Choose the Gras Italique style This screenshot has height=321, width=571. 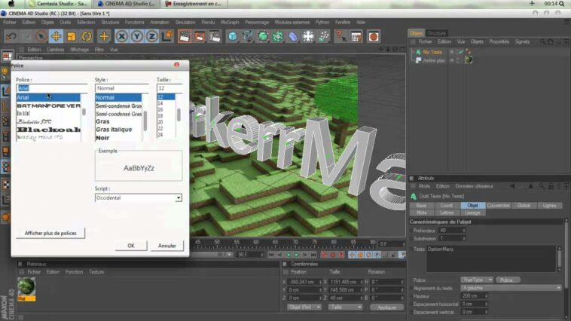pos(114,130)
